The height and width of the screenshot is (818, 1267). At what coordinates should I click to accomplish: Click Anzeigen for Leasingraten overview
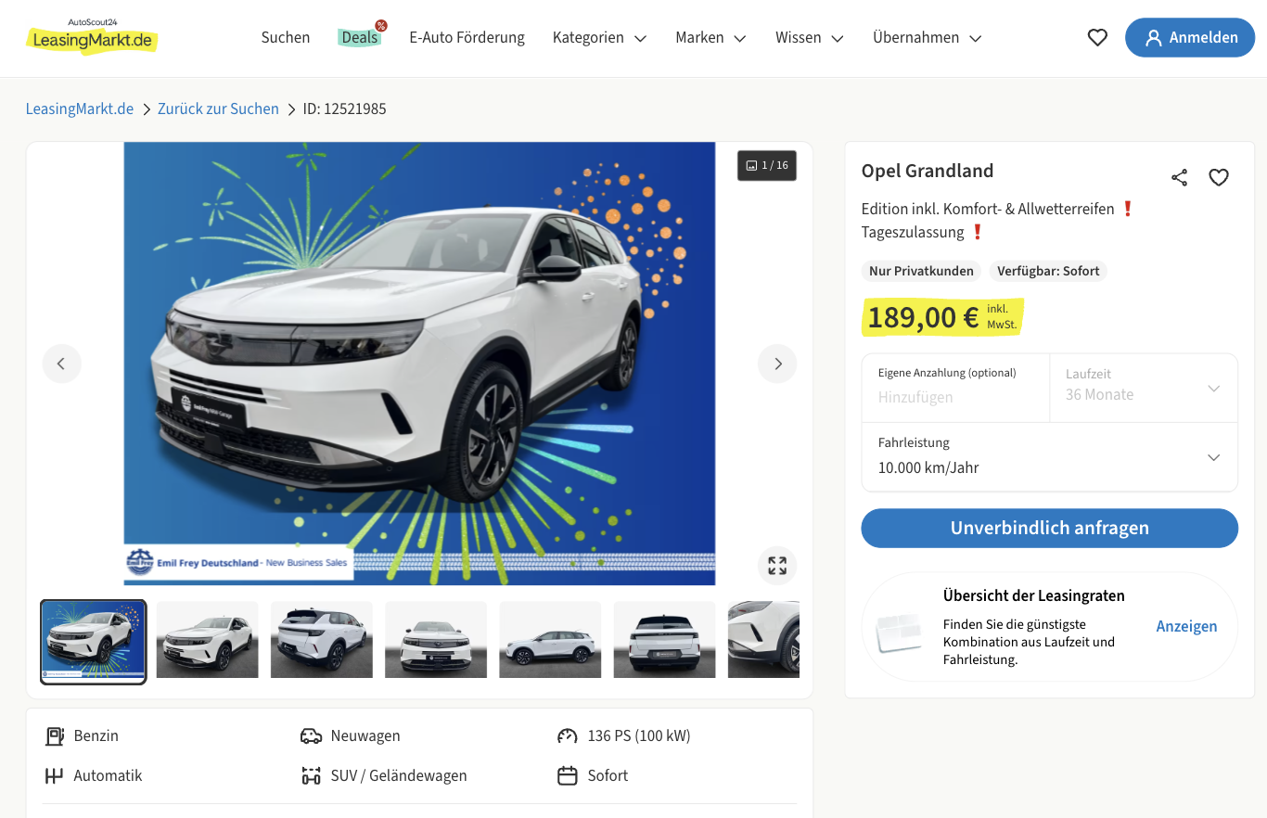point(1186,627)
